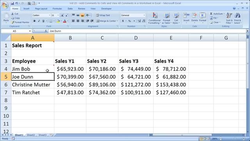The width and height of the screenshot is (250, 141).
Task: Toggle Middle Align for the cell
Action: pos(78,15)
